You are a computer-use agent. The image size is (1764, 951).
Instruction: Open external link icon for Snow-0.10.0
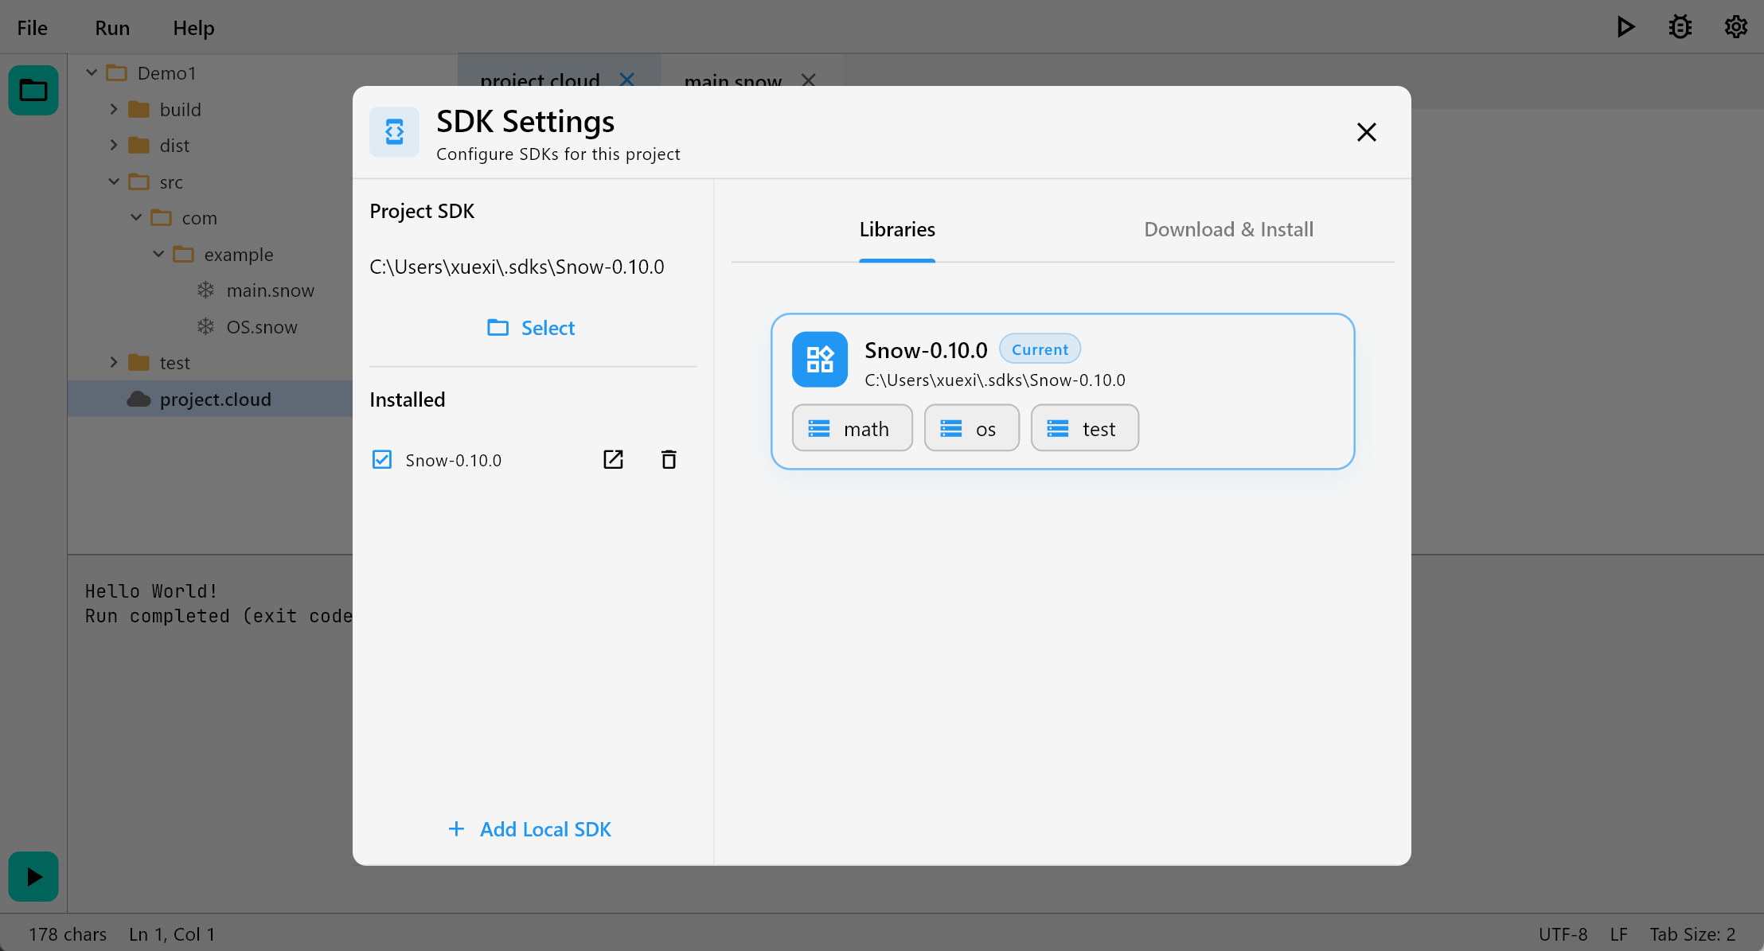[613, 460]
